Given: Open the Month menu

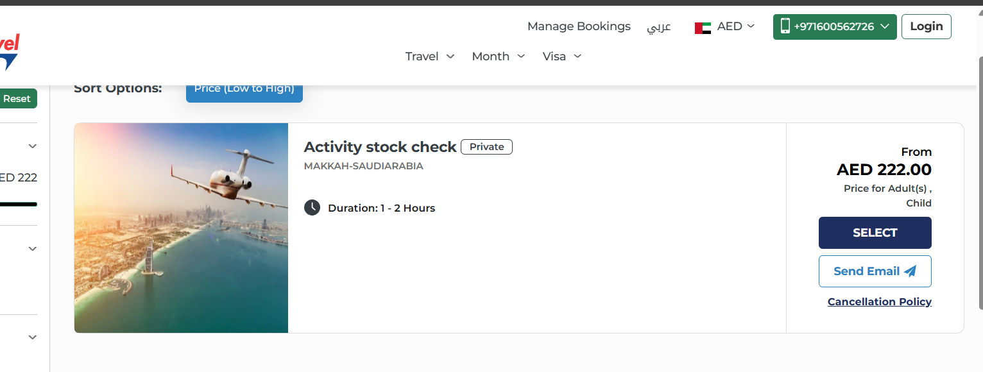Looking at the screenshot, I should point(498,56).
